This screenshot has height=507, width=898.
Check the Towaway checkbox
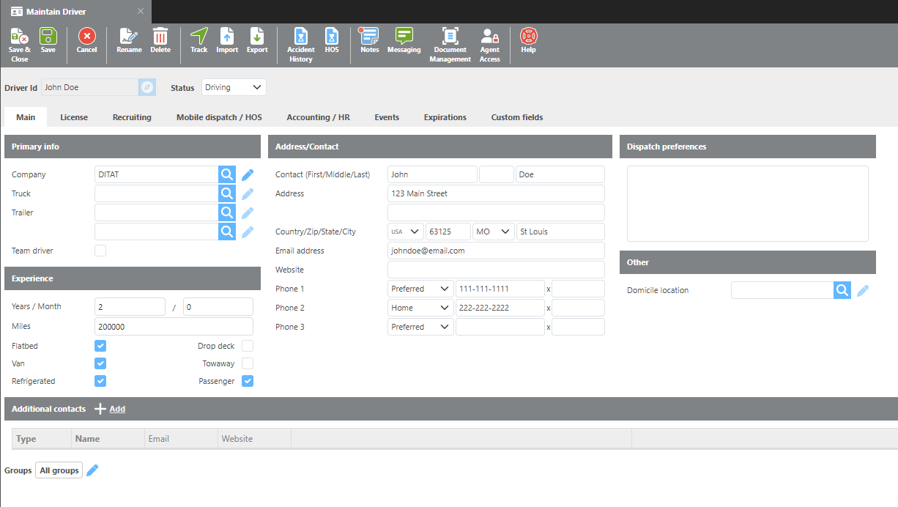click(x=248, y=363)
